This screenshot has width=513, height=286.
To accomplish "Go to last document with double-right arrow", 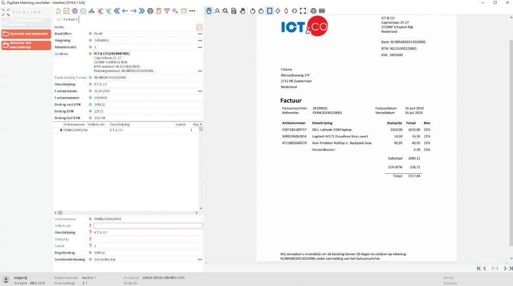I will pyautogui.click(x=142, y=11).
